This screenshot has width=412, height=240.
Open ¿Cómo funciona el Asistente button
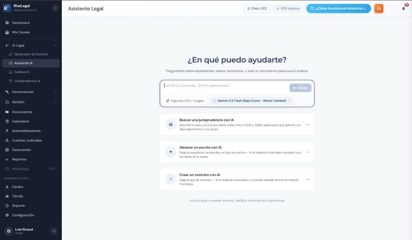coord(339,9)
